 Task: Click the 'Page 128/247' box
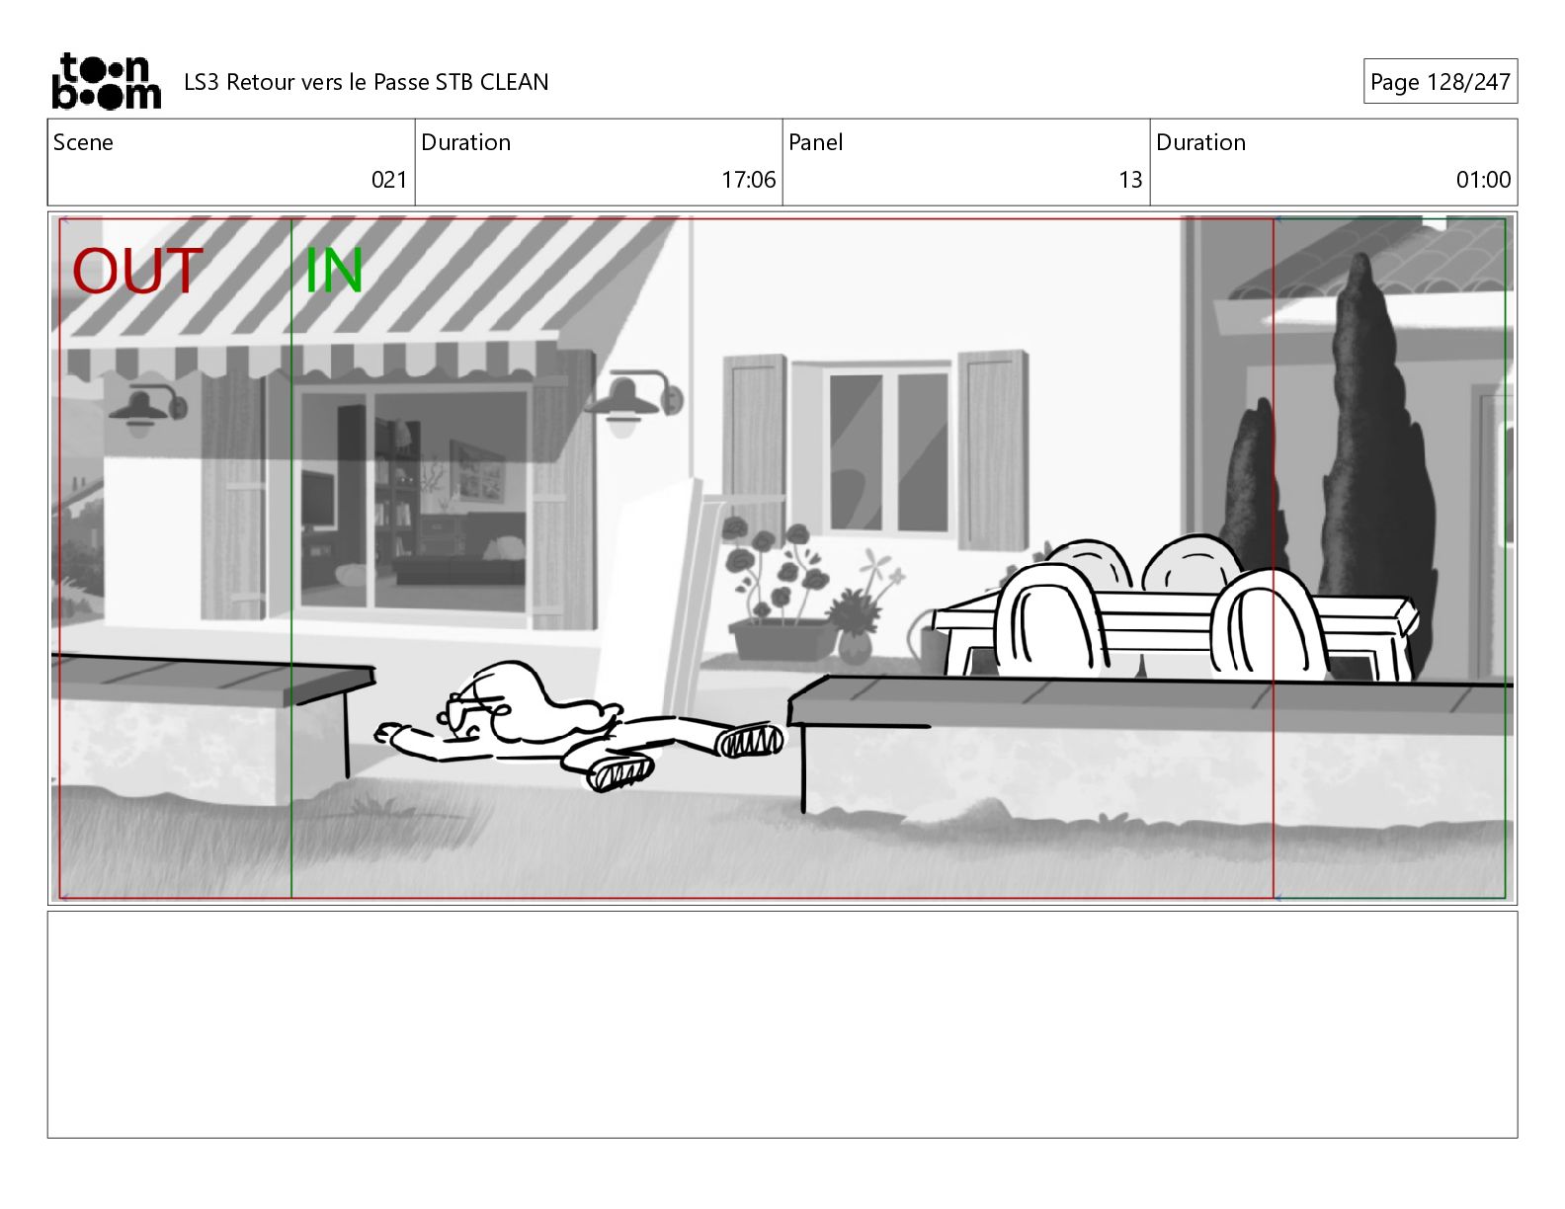click(1440, 82)
